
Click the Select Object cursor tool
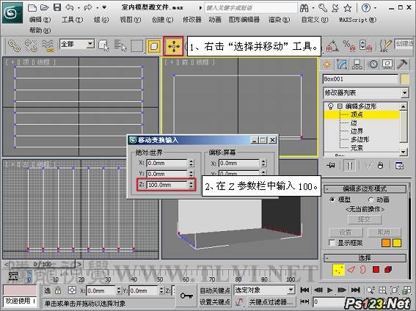point(103,46)
